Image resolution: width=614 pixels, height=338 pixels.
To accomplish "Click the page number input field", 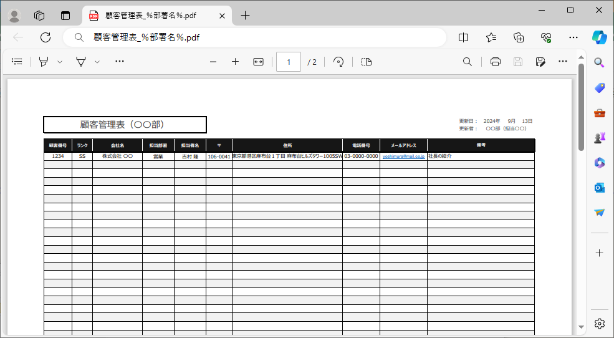I will point(289,62).
